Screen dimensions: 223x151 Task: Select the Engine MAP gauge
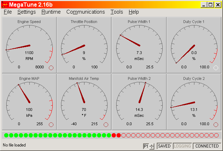click(29, 102)
